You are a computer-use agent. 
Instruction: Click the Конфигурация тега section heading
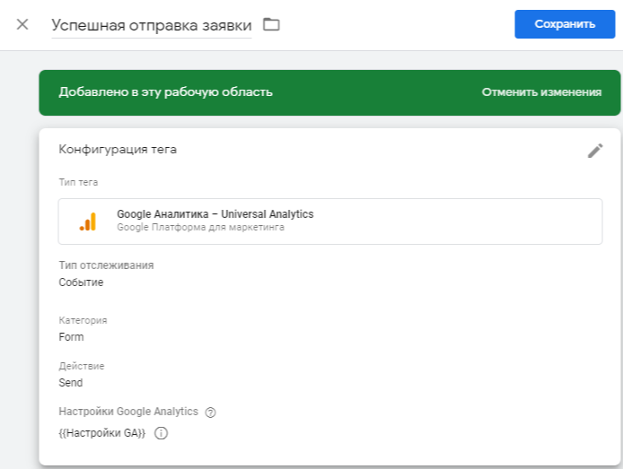[118, 150]
